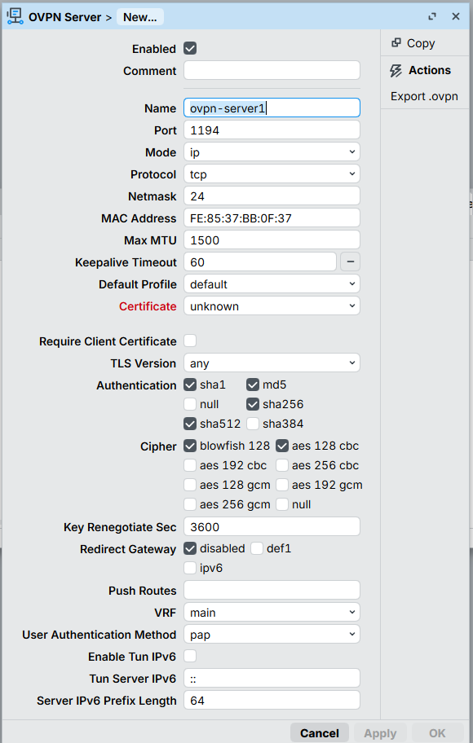Click the Max MTU field showing 1500
Screen dimensions: 473x743
click(272, 240)
